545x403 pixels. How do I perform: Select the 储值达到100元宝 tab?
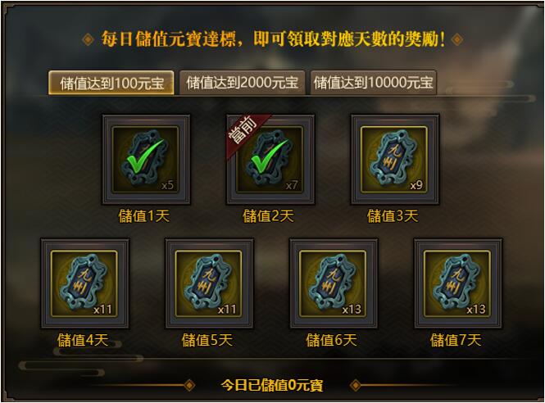(x=111, y=83)
